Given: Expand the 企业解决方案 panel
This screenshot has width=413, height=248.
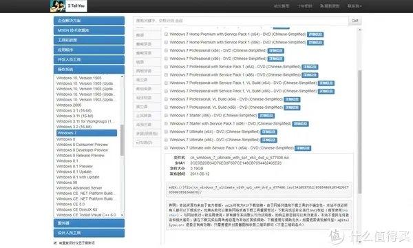Looking at the screenshot, I should pos(89,21).
